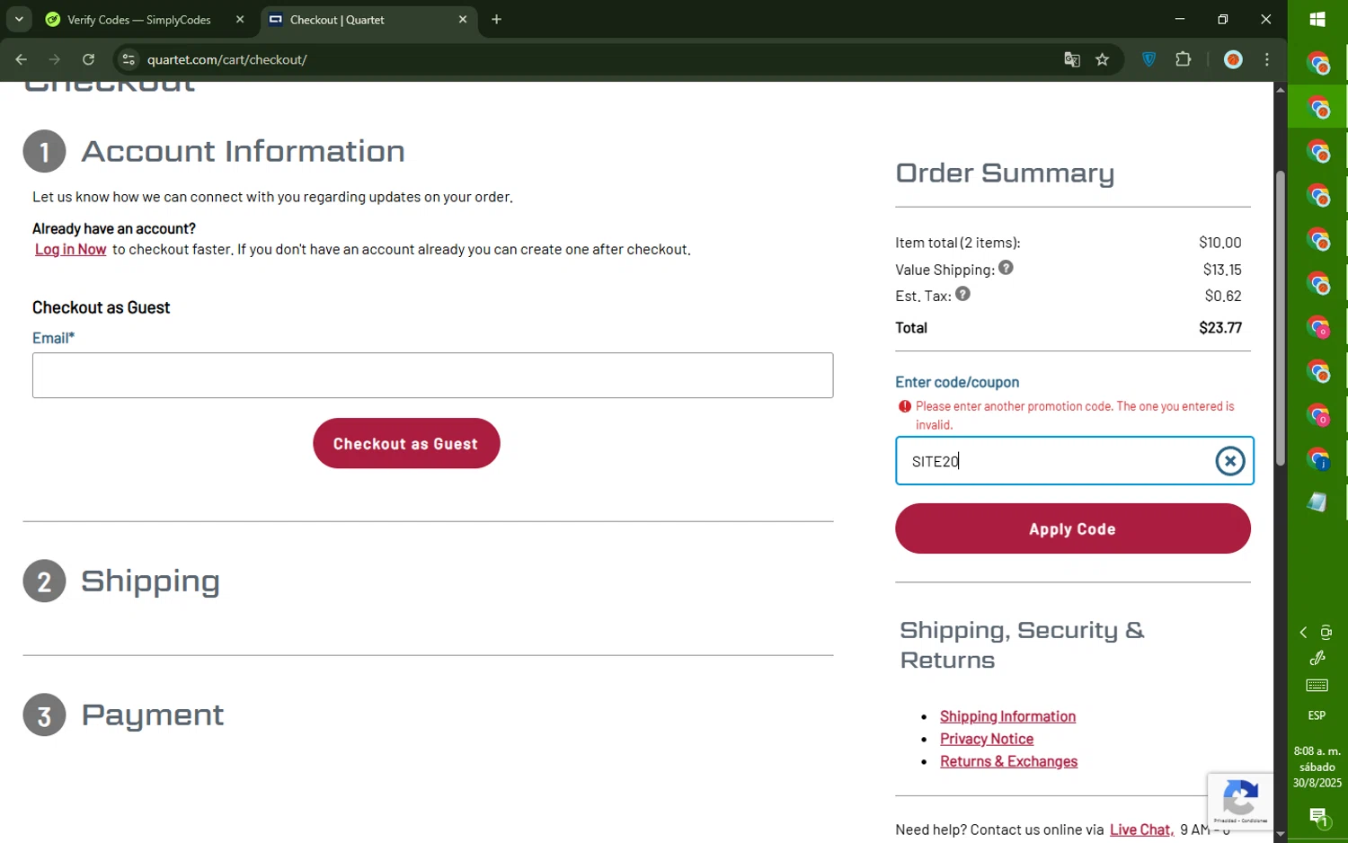Click the scrollbar up arrow
Screen dimensions: 1348x843
(1280, 89)
